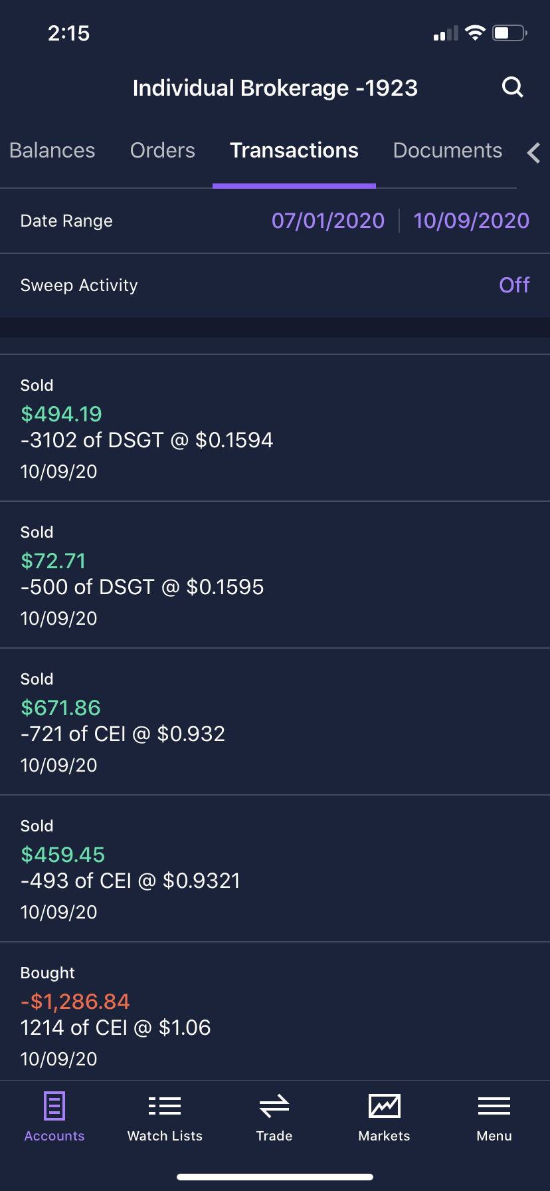The width and height of the screenshot is (550, 1191).
Task: Toggle Sweep Activity Off setting
Action: tap(514, 285)
